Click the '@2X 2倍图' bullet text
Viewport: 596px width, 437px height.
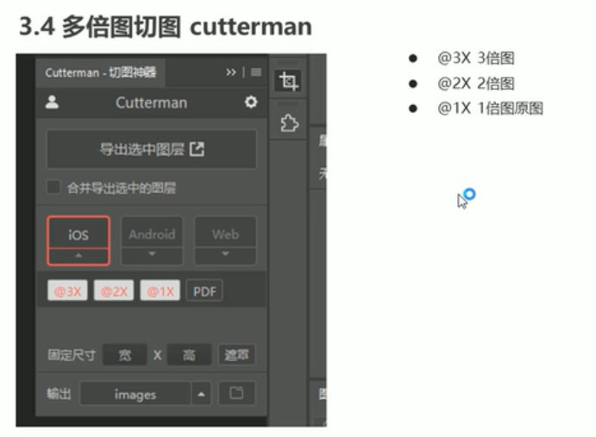tap(476, 84)
